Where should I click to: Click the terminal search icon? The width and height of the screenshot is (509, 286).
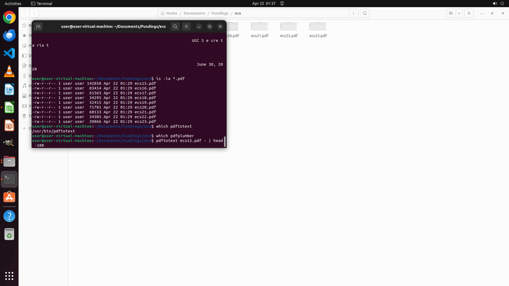[x=175, y=26]
